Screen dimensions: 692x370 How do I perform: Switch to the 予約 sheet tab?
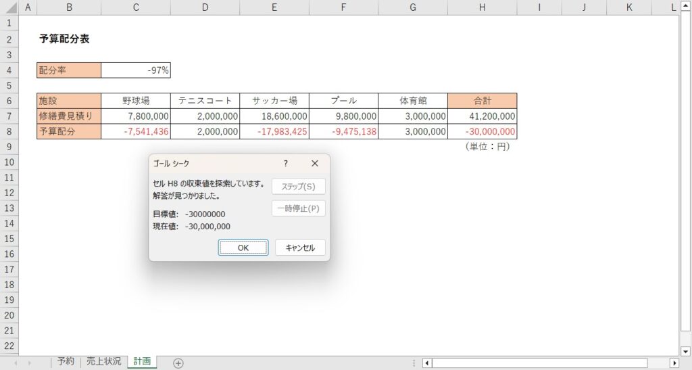point(66,362)
